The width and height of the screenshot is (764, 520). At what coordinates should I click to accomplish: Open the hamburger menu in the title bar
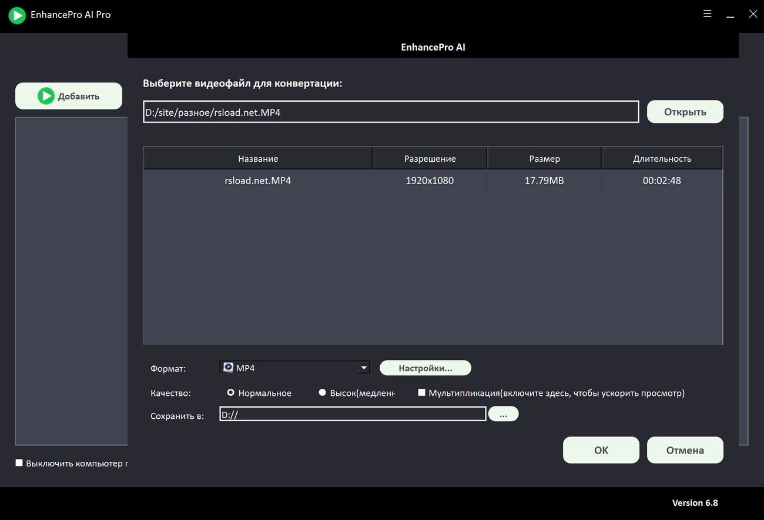(707, 13)
